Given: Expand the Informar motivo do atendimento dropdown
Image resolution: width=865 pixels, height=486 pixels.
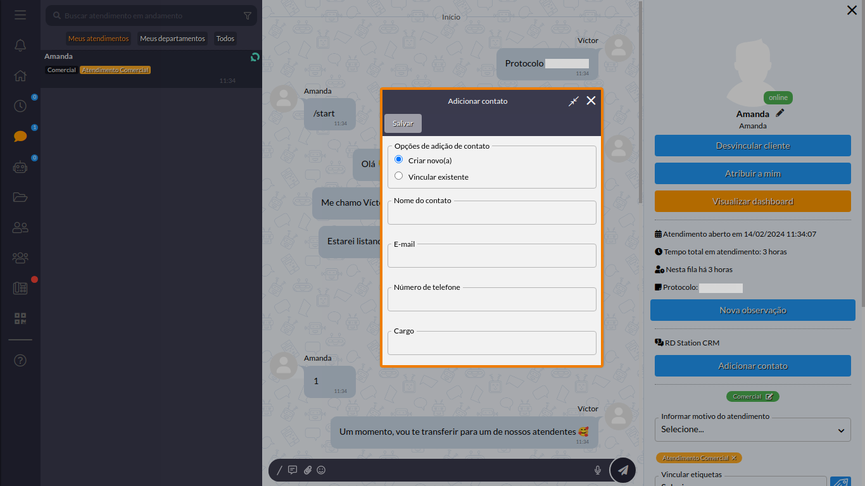Looking at the screenshot, I should pyautogui.click(x=752, y=430).
